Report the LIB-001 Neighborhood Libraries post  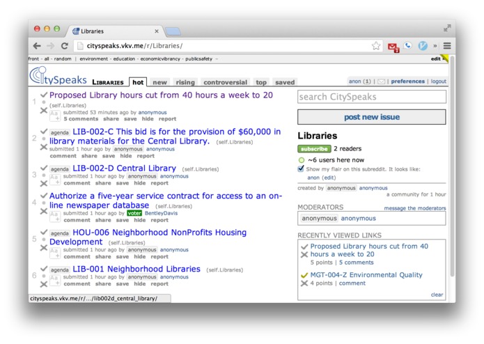159,283
